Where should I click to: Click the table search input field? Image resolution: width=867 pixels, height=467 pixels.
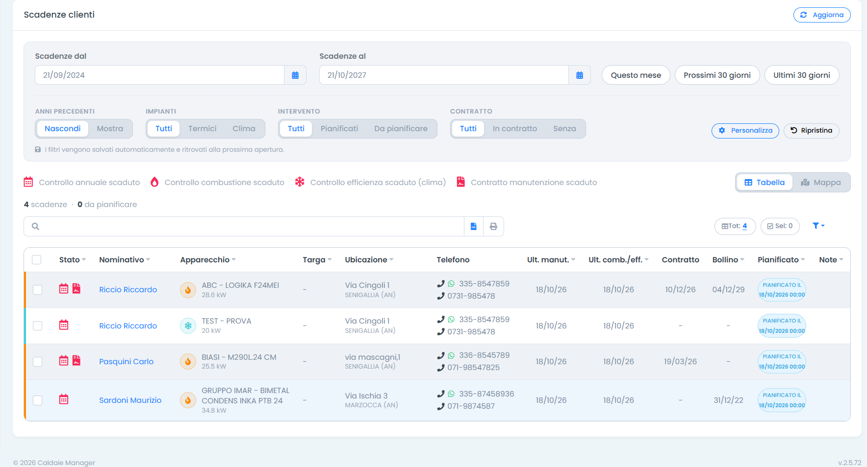click(x=244, y=226)
